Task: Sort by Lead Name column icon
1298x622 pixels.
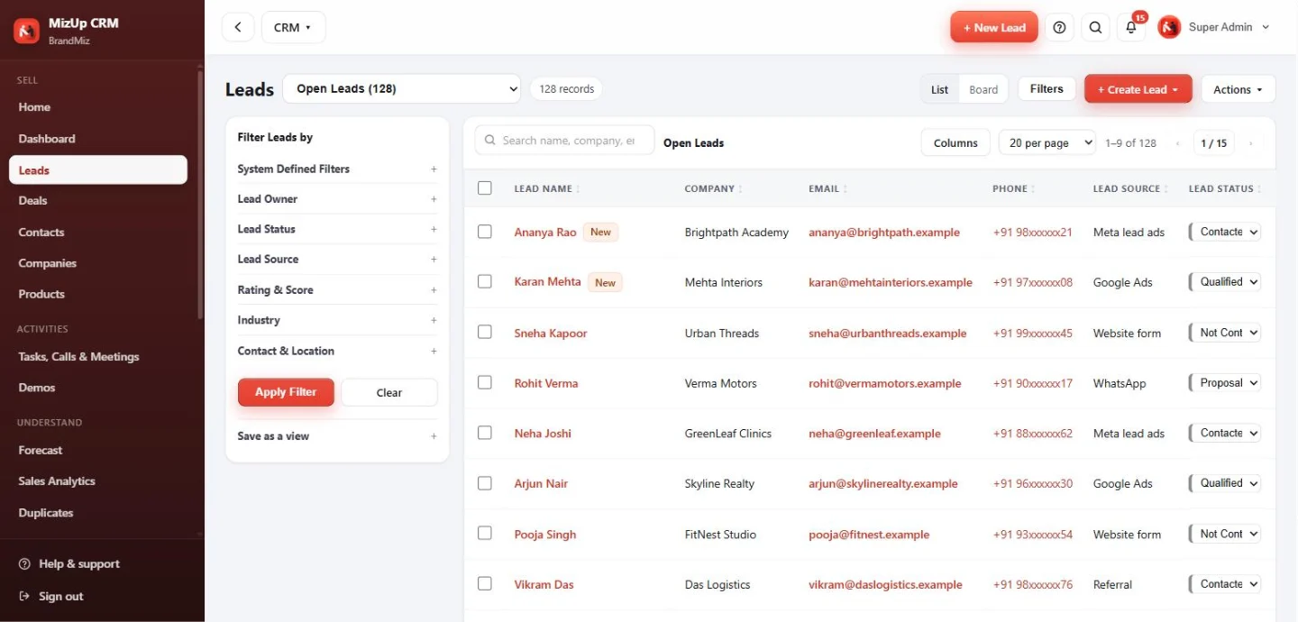Action: point(578,189)
